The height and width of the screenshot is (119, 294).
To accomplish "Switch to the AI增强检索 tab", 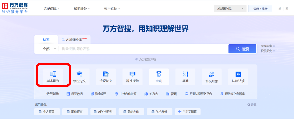I will 74,40.
